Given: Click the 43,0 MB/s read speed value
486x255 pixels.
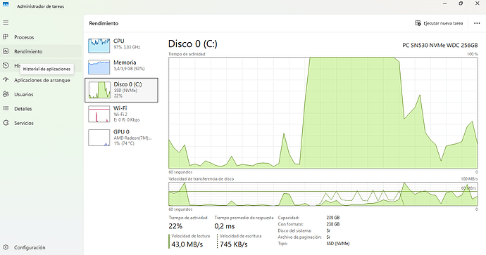Looking at the screenshot, I should [x=187, y=244].
